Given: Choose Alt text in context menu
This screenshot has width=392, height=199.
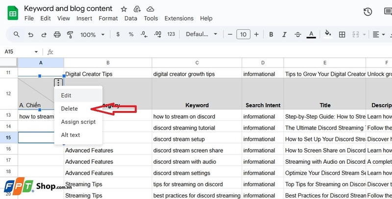Looking at the screenshot, I should [78, 135].
